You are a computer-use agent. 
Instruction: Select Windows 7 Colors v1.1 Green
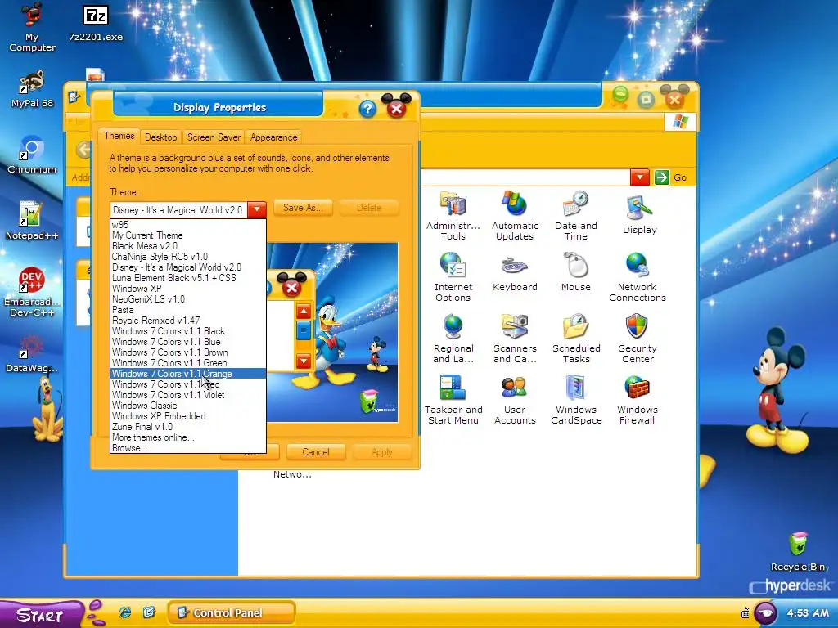[x=187, y=363]
